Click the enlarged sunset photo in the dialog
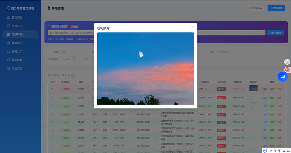 click(145, 69)
